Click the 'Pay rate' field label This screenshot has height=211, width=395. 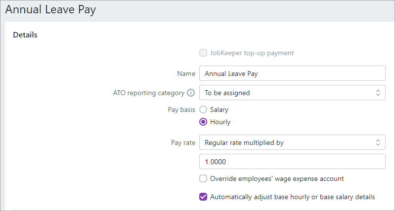coord(183,142)
